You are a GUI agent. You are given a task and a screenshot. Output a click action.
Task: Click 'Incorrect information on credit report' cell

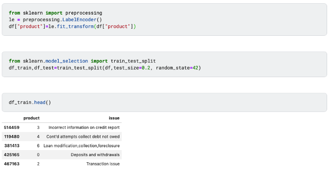point(84,127)
